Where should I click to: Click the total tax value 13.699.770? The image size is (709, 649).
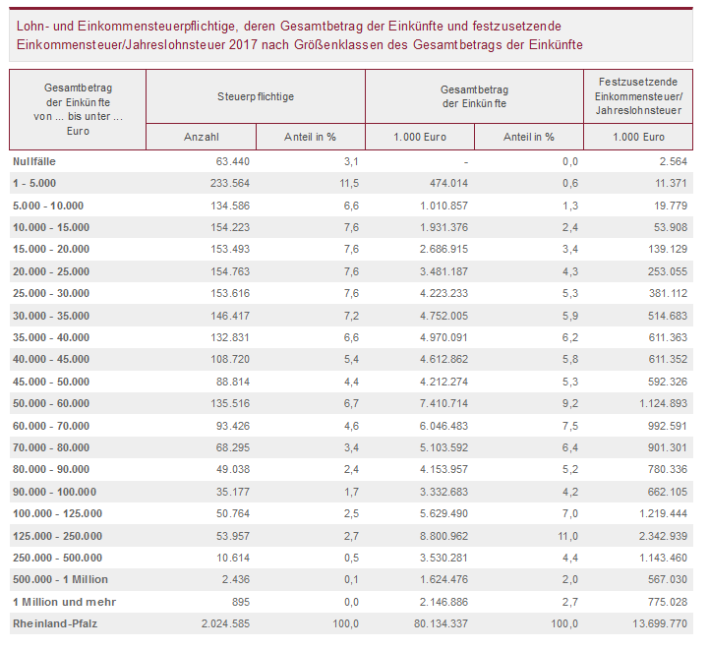point(657,624)
